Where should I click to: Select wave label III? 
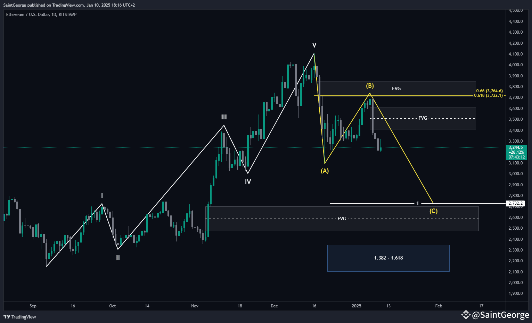coord(224,117)
